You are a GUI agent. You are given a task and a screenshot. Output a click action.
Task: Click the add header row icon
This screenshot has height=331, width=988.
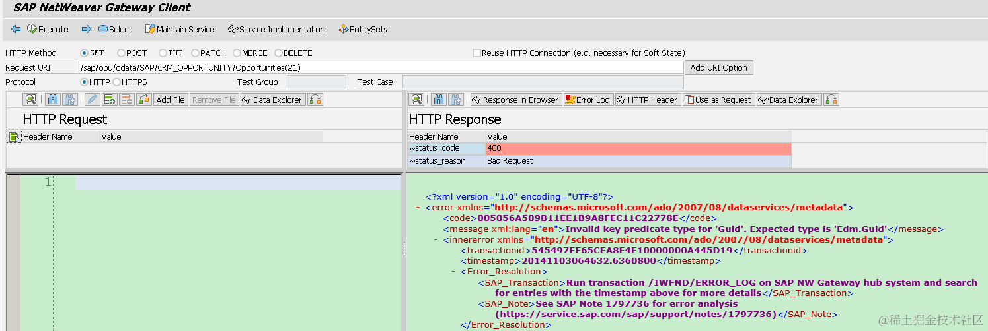(109, 100)
